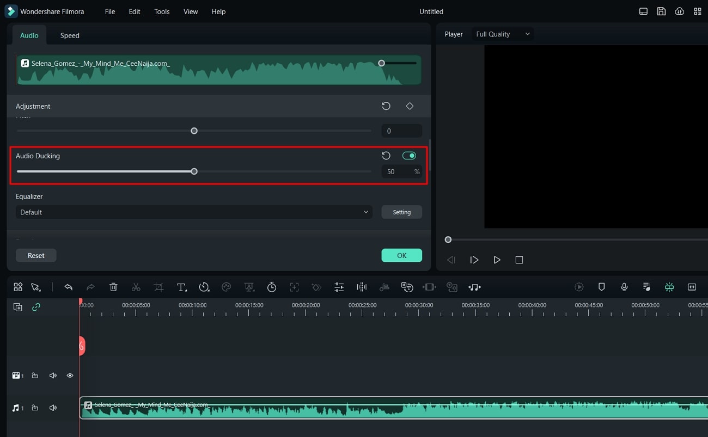Step forward one frame in player
Viewport: 708px width, 437px height.
pyautogui.click(x=474, y=260)
